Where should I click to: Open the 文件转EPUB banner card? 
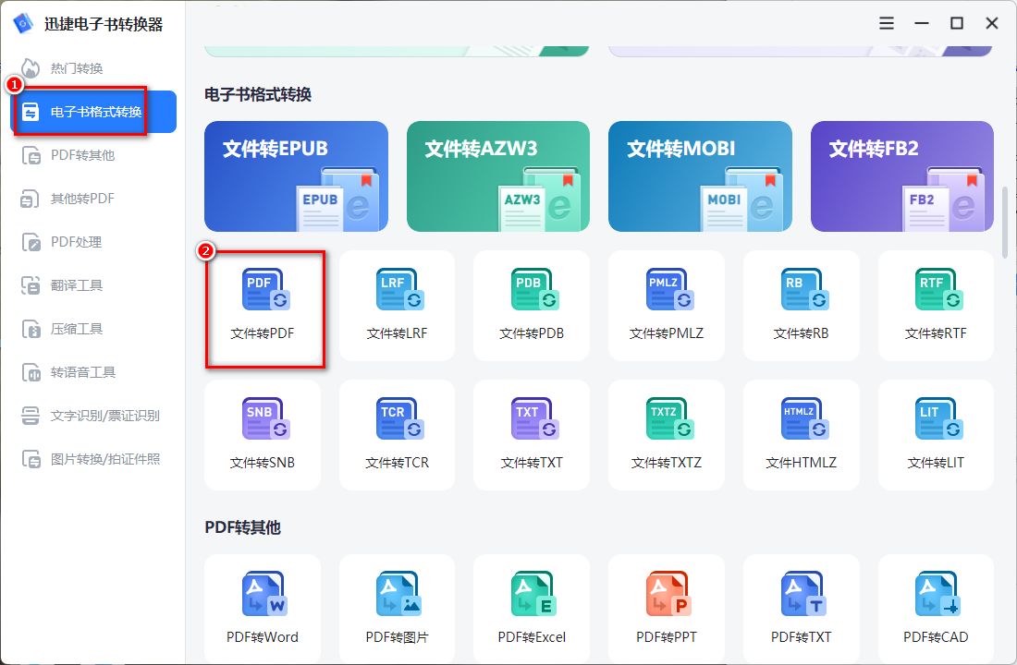coord(296,175)
